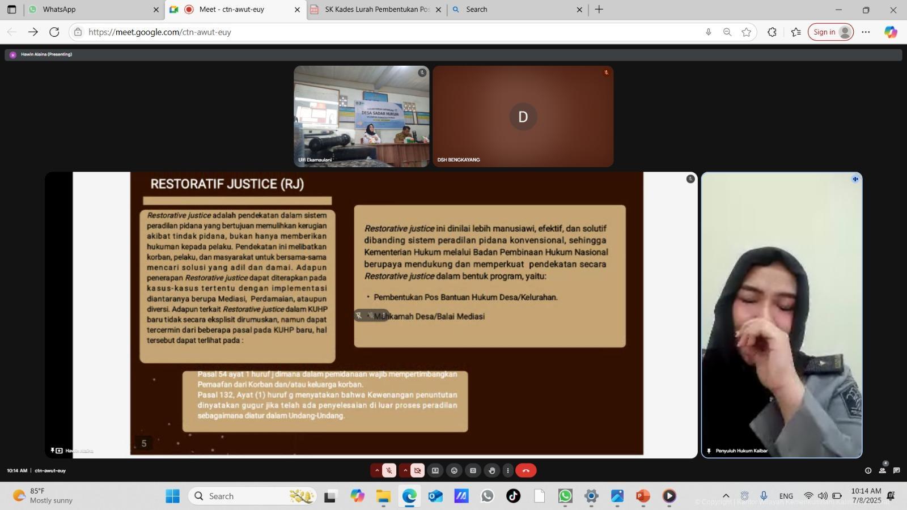This screenshot has height=510, width=907.
Task: Show the participants people panel
Action: tap(882, 470)
